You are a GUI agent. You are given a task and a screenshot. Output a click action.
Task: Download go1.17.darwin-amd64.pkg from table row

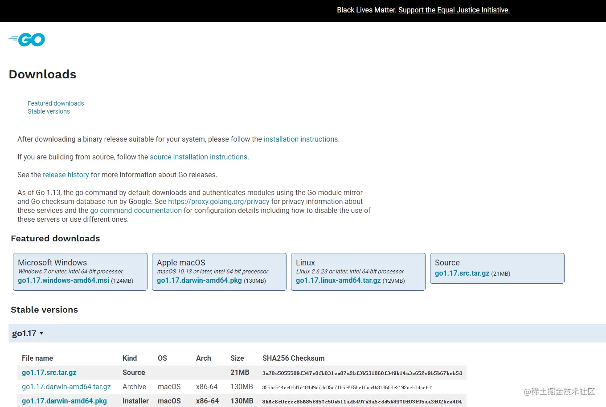[64, 401]
